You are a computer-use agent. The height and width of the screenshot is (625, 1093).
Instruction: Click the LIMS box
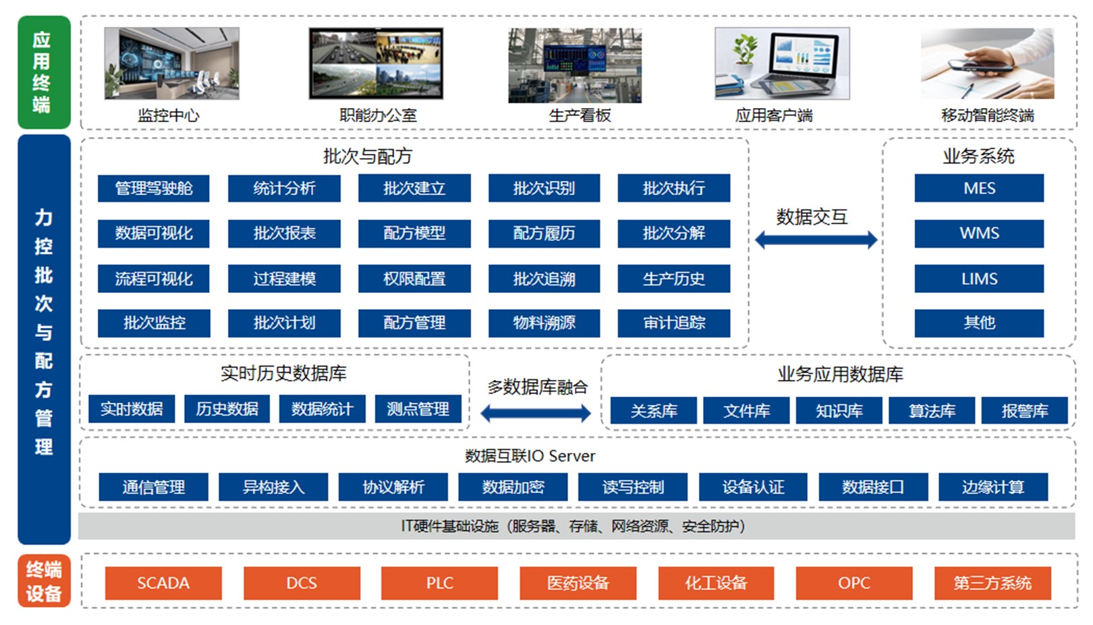[x=978, y=279]
